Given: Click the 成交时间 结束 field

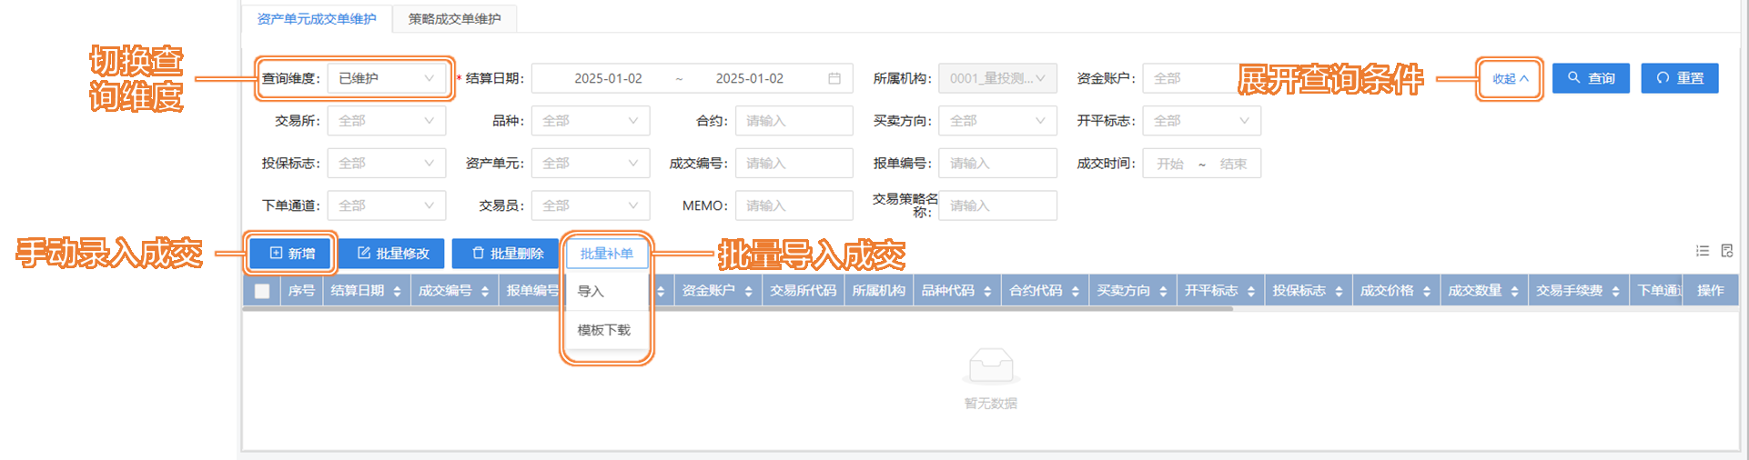Looking at the screenshot, I should (1233, 164).
